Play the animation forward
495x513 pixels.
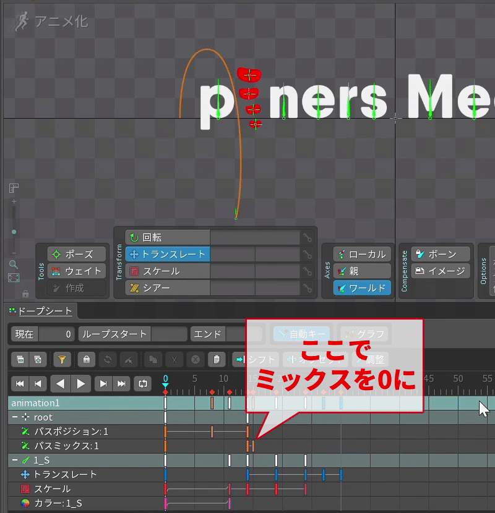click(x=80, y=384)
